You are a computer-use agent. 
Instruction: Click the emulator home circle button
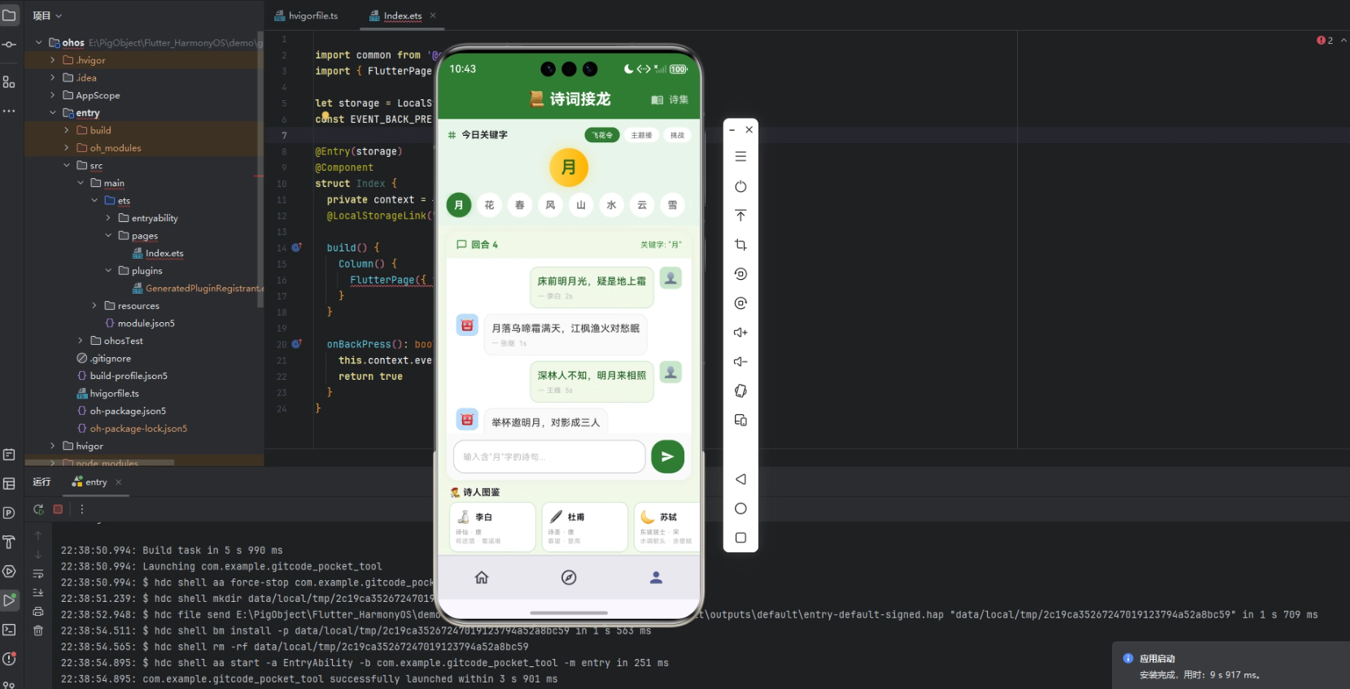click(x=741, y=508)
